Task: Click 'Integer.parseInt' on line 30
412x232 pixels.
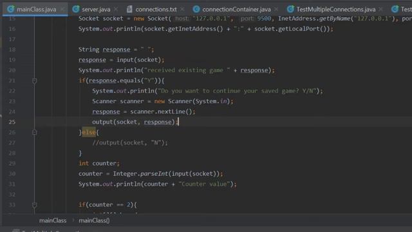Action: [140, 173]
